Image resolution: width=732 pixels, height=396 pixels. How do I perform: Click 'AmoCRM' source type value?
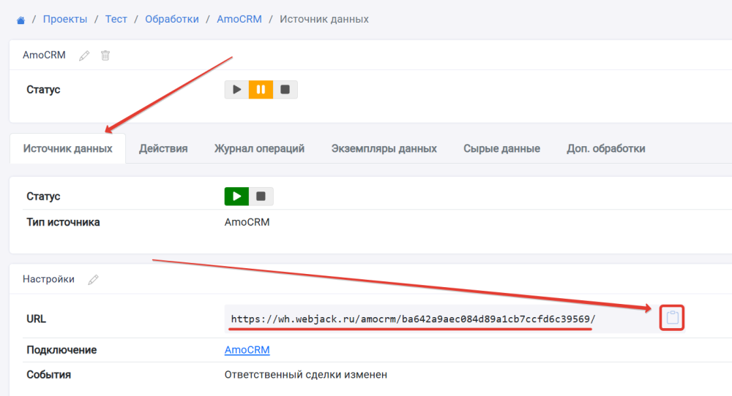click(x=247, y=222)
